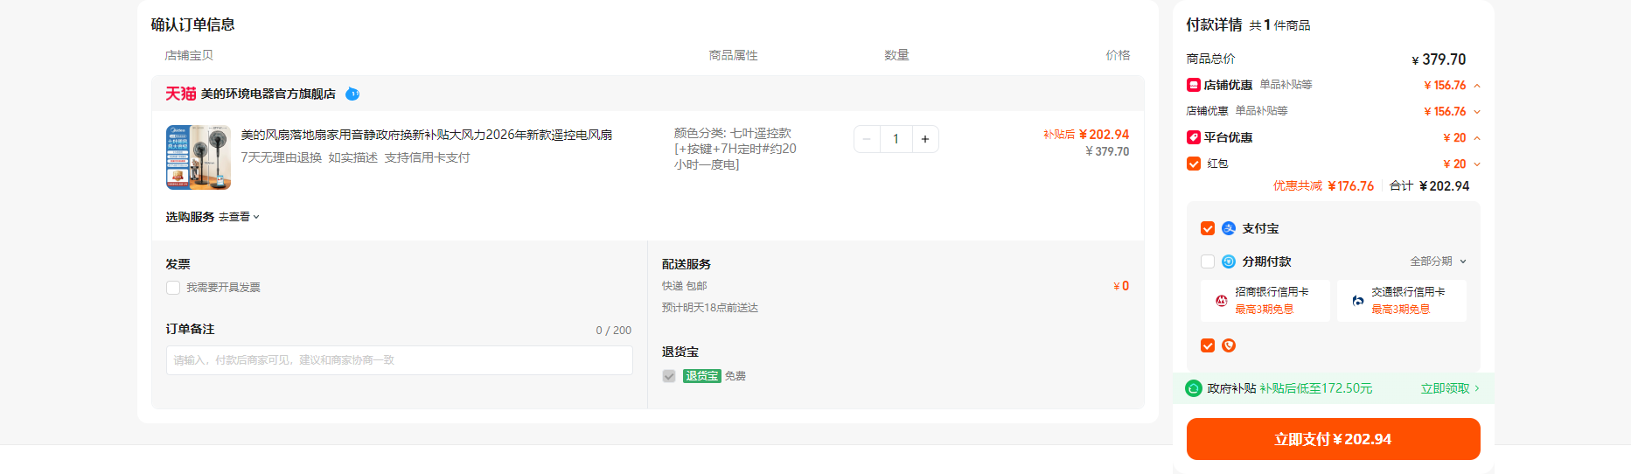Click the 分期付款 installment circle icon
This screenshot has height=474, width=1631.
1229,261
